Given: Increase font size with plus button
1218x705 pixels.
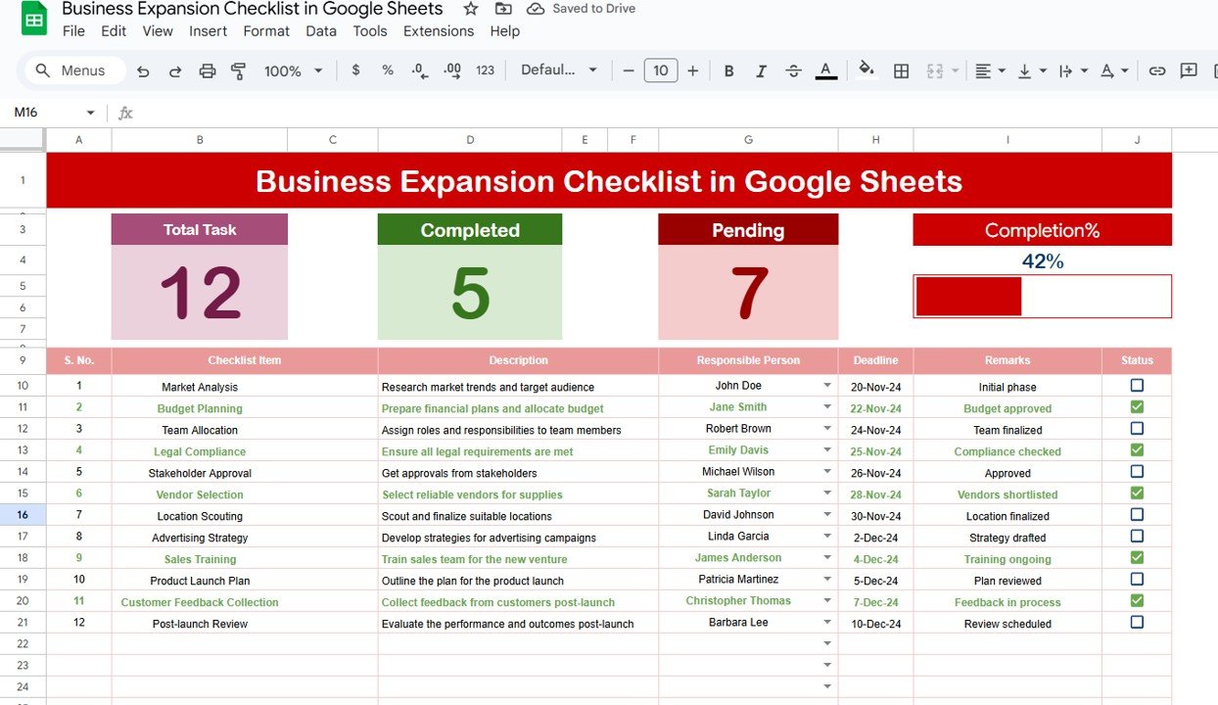Looking at the screenshot, I should tap(693, 70).
